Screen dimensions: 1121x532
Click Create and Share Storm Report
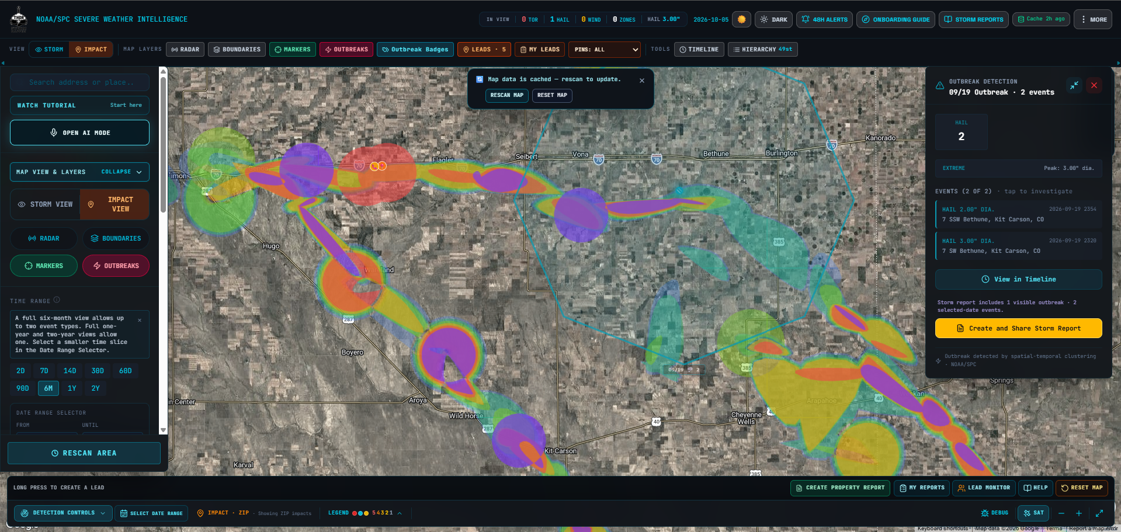point(1019,328)
